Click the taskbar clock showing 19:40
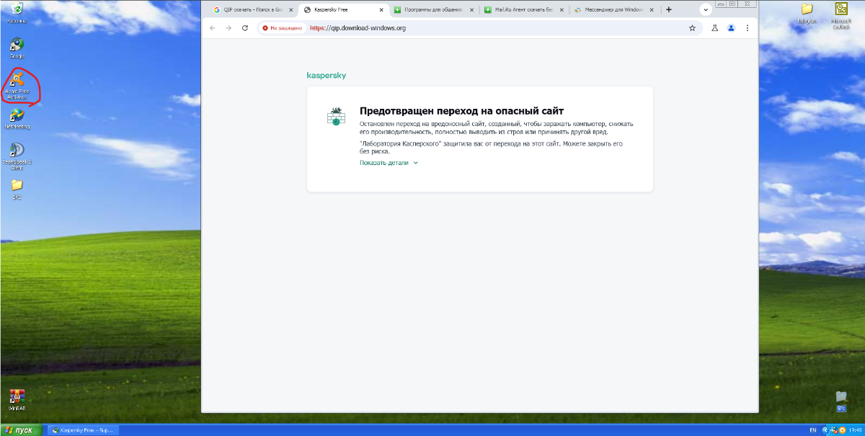865x436 pixels. click(x=856, y=430)
